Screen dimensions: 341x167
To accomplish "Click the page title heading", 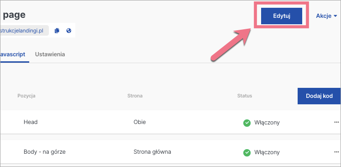I will click(14, 15).
